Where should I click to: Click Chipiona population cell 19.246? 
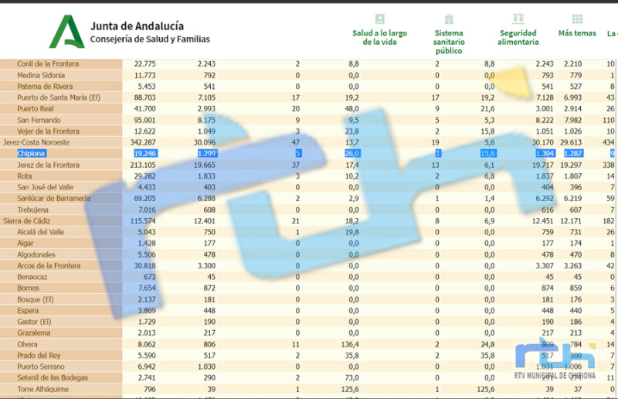145,154
